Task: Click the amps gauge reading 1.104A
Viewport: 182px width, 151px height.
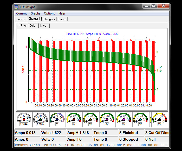Action: point(24,119)
